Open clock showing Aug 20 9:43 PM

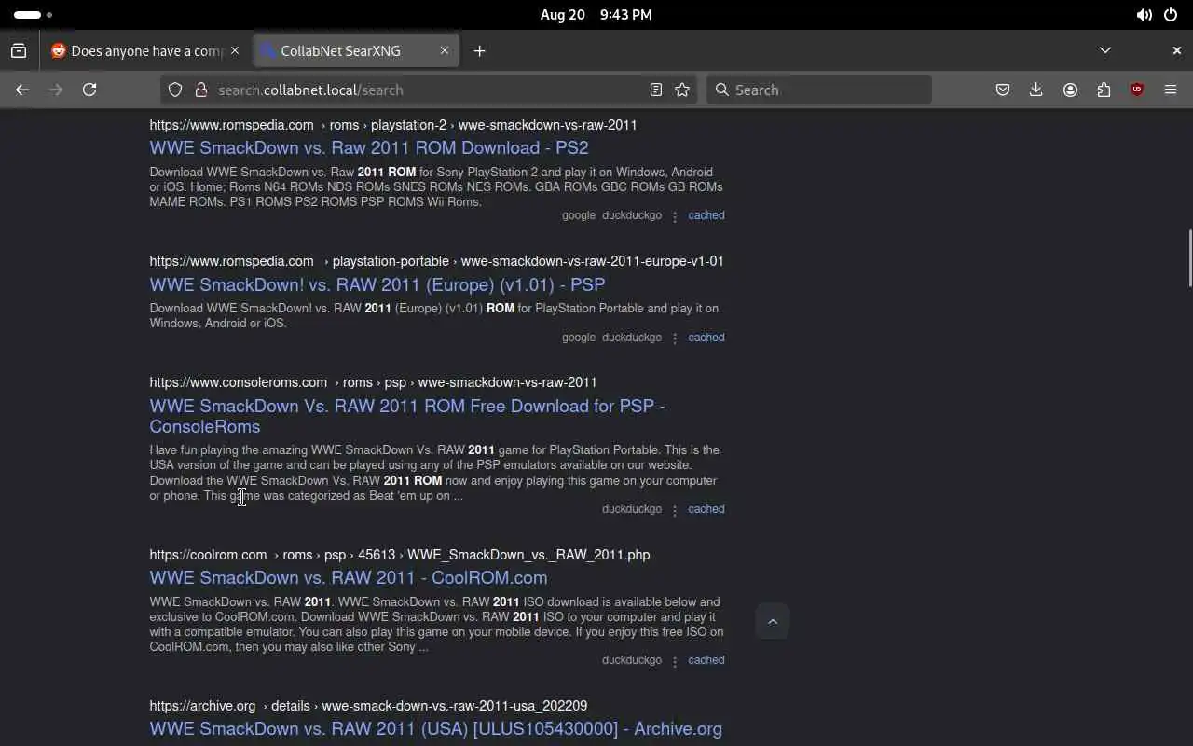click(x=596, y=15)
